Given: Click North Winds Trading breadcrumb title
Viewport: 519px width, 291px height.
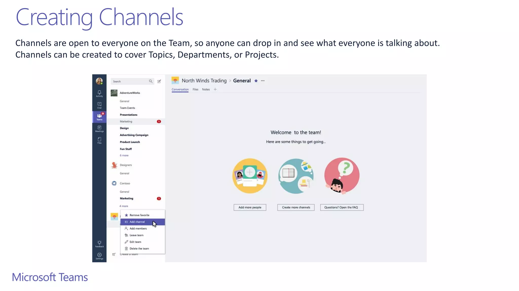Looking at the screenshot, I should [204, 81].
